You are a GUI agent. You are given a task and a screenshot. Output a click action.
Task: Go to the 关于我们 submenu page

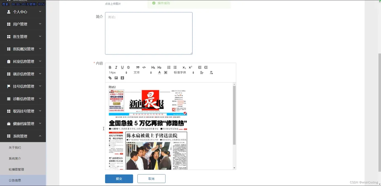point(23,148)
